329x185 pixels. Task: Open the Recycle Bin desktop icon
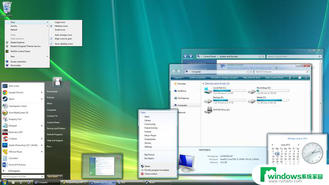point(7,8)
